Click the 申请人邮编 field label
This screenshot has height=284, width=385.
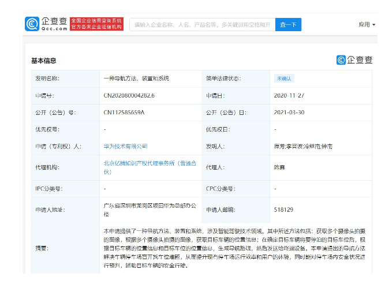tap(220, 210)
